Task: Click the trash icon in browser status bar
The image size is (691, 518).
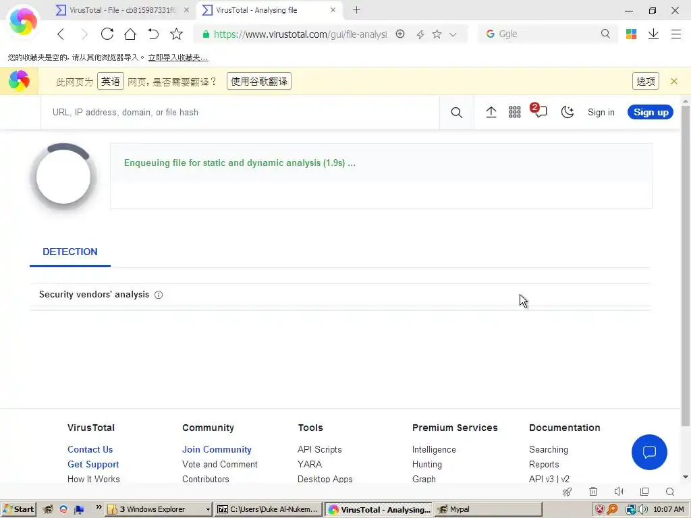Action: click(x=593, y=492)
